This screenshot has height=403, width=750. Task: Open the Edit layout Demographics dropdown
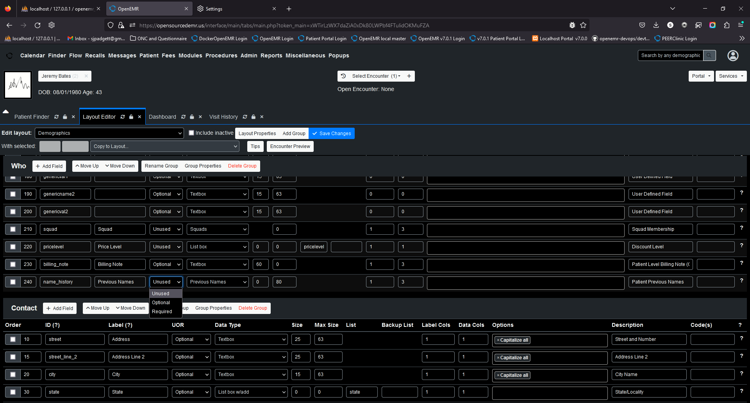[109, 133]
